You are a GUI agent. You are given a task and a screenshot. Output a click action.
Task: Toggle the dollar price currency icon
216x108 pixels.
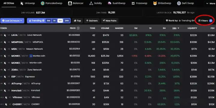(78, 28)
